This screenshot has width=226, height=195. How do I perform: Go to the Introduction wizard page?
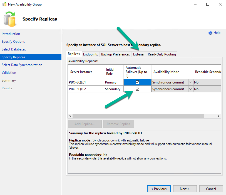11,34
